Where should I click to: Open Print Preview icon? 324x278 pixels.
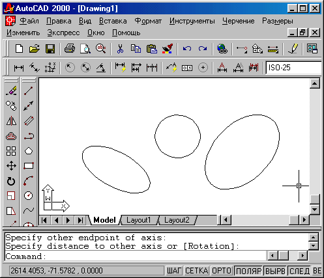[85, 49]
